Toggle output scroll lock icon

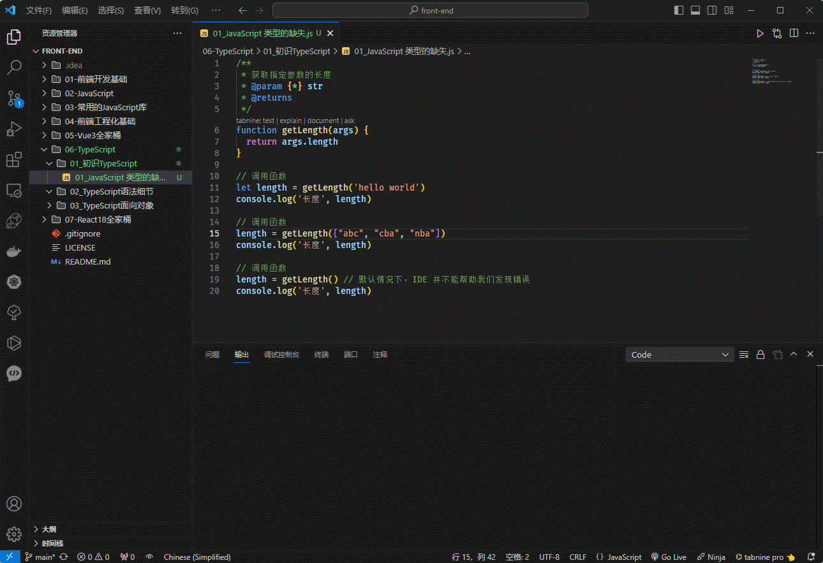click(760, 355)
